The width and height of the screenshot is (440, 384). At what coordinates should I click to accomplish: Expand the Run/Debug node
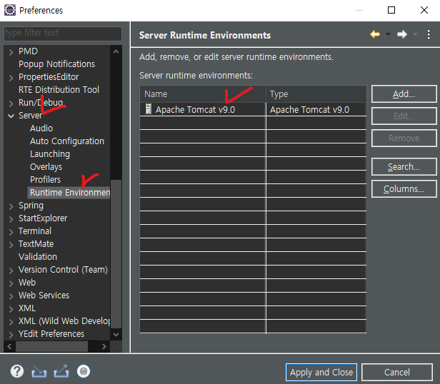pos(11,103)
